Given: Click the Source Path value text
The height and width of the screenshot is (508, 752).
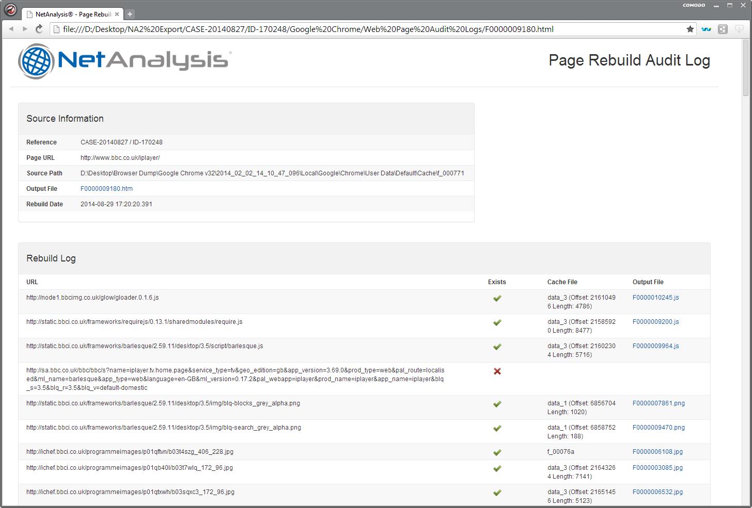Looking at the screenshot, I should pos(272,173).
